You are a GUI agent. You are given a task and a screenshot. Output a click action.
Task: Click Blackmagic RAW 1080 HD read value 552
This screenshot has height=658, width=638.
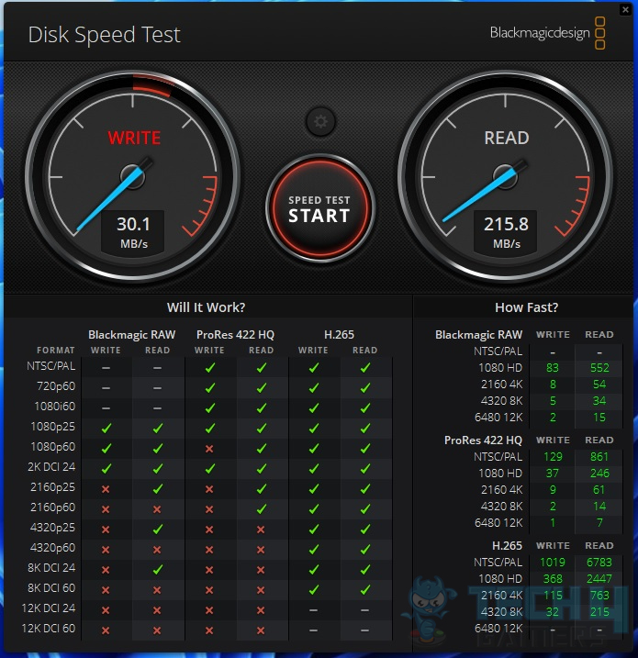pos(599,368)
